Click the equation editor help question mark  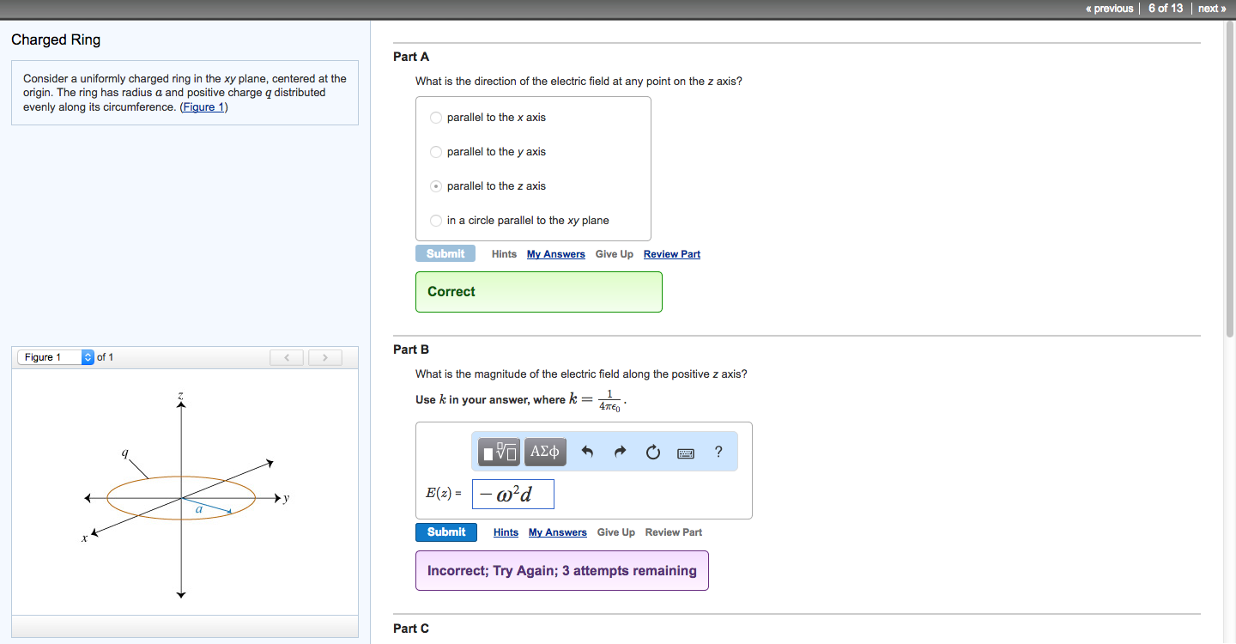pos(718,451)
